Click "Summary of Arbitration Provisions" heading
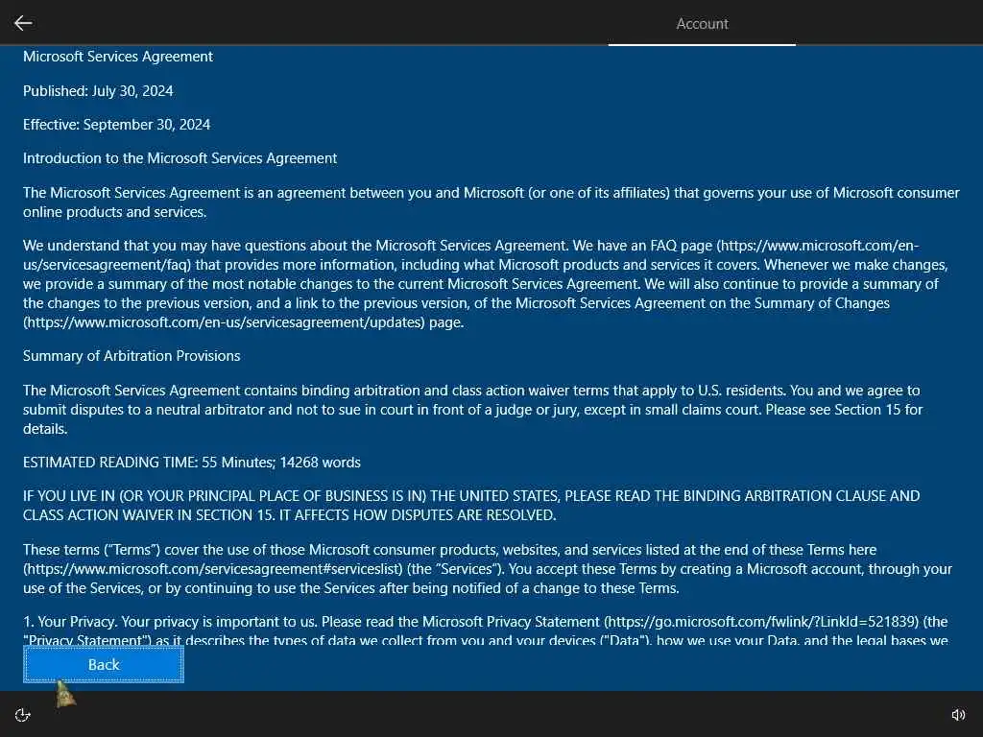 coord(132,356)
